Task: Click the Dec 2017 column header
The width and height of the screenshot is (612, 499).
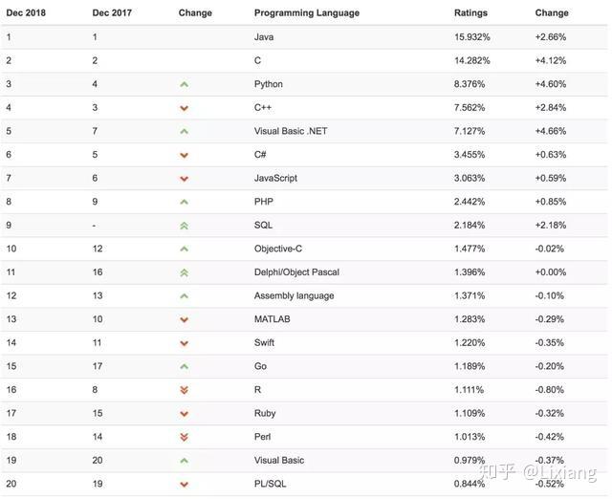Action: [112, 12]
